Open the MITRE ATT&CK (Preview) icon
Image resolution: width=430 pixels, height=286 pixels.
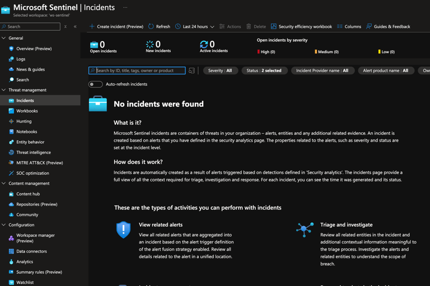click(11, 163)
